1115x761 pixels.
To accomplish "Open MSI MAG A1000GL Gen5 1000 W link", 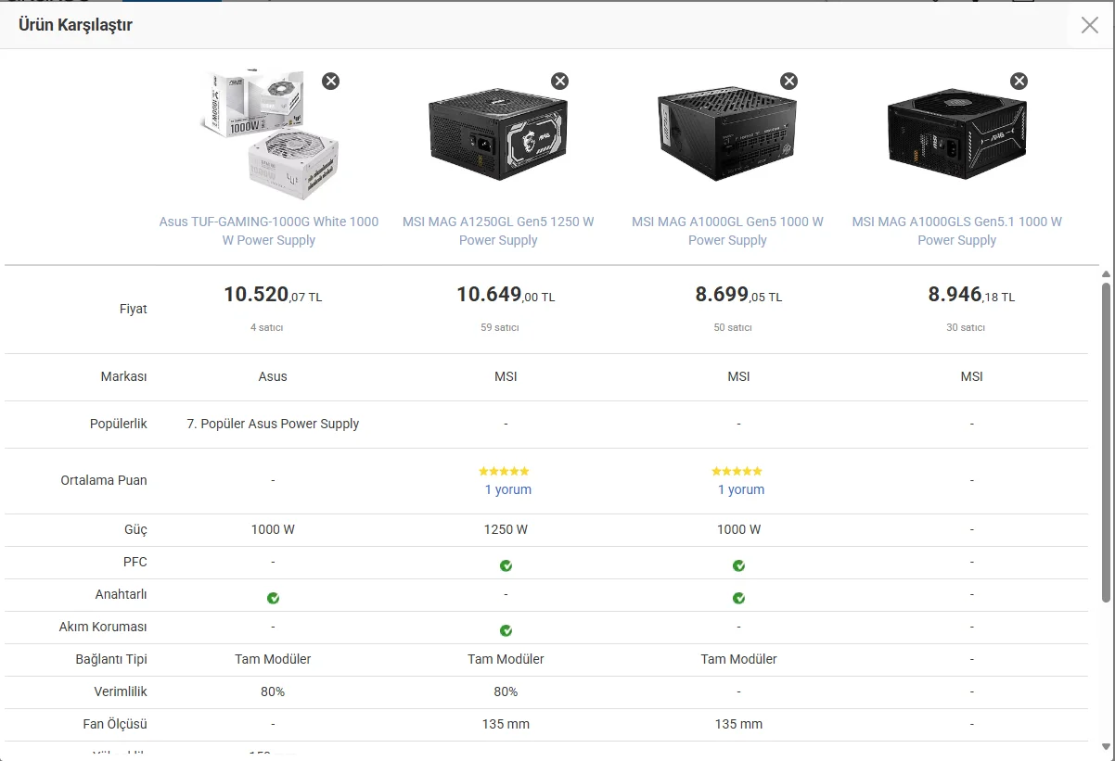I will (727, 231).
